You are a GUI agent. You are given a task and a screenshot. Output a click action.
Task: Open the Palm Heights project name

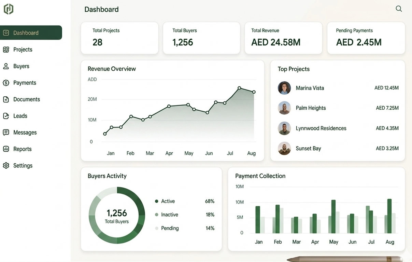(x=311, y=108)
